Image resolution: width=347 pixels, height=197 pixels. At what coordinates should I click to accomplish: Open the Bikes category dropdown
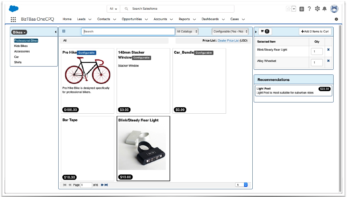[x=19, y=32]
